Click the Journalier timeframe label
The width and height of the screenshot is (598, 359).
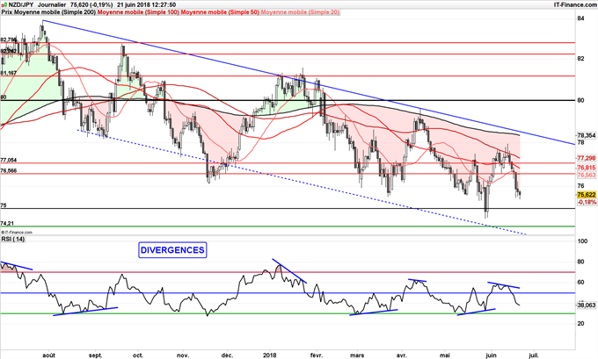pos(52,5)
